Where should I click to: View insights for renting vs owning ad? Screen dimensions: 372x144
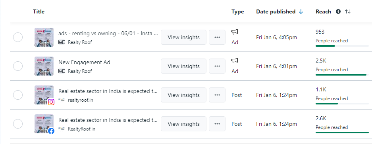(184, 37)
